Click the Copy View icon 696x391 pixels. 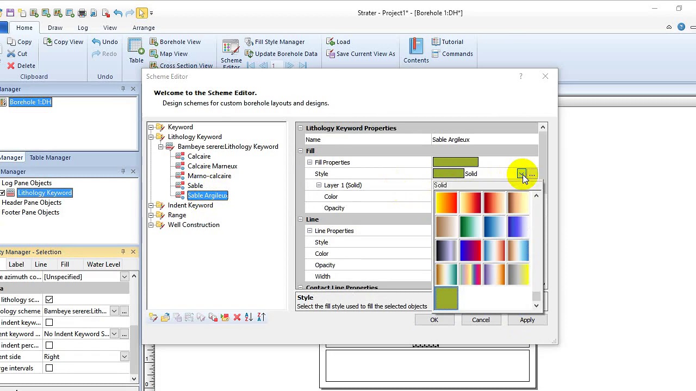(x=48, y=42)
